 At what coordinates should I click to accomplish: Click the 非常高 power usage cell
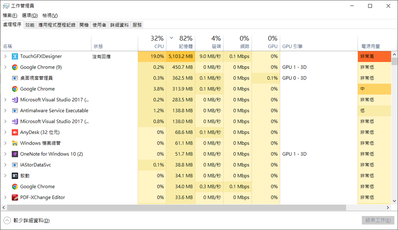[374, 56]
